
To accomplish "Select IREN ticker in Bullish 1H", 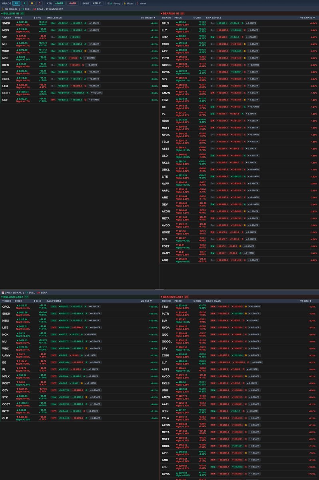I will pyautogui.click(x=6, y=64).
